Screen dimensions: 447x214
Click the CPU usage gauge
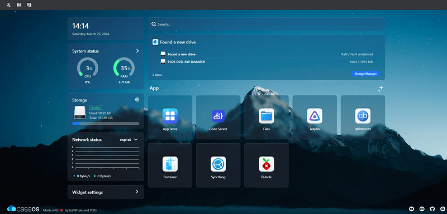88,67
